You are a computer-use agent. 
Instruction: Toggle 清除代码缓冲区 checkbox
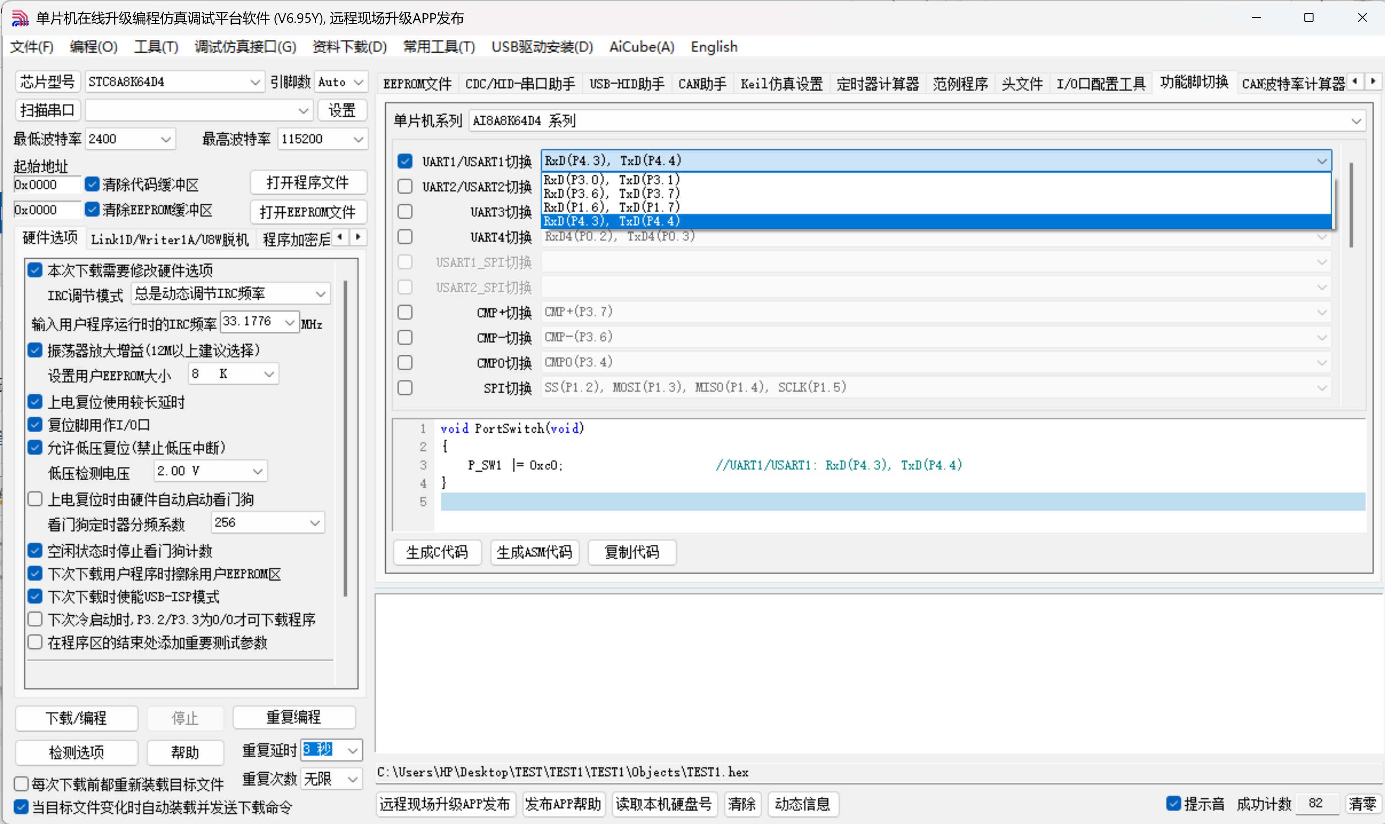tap(92, 184)
